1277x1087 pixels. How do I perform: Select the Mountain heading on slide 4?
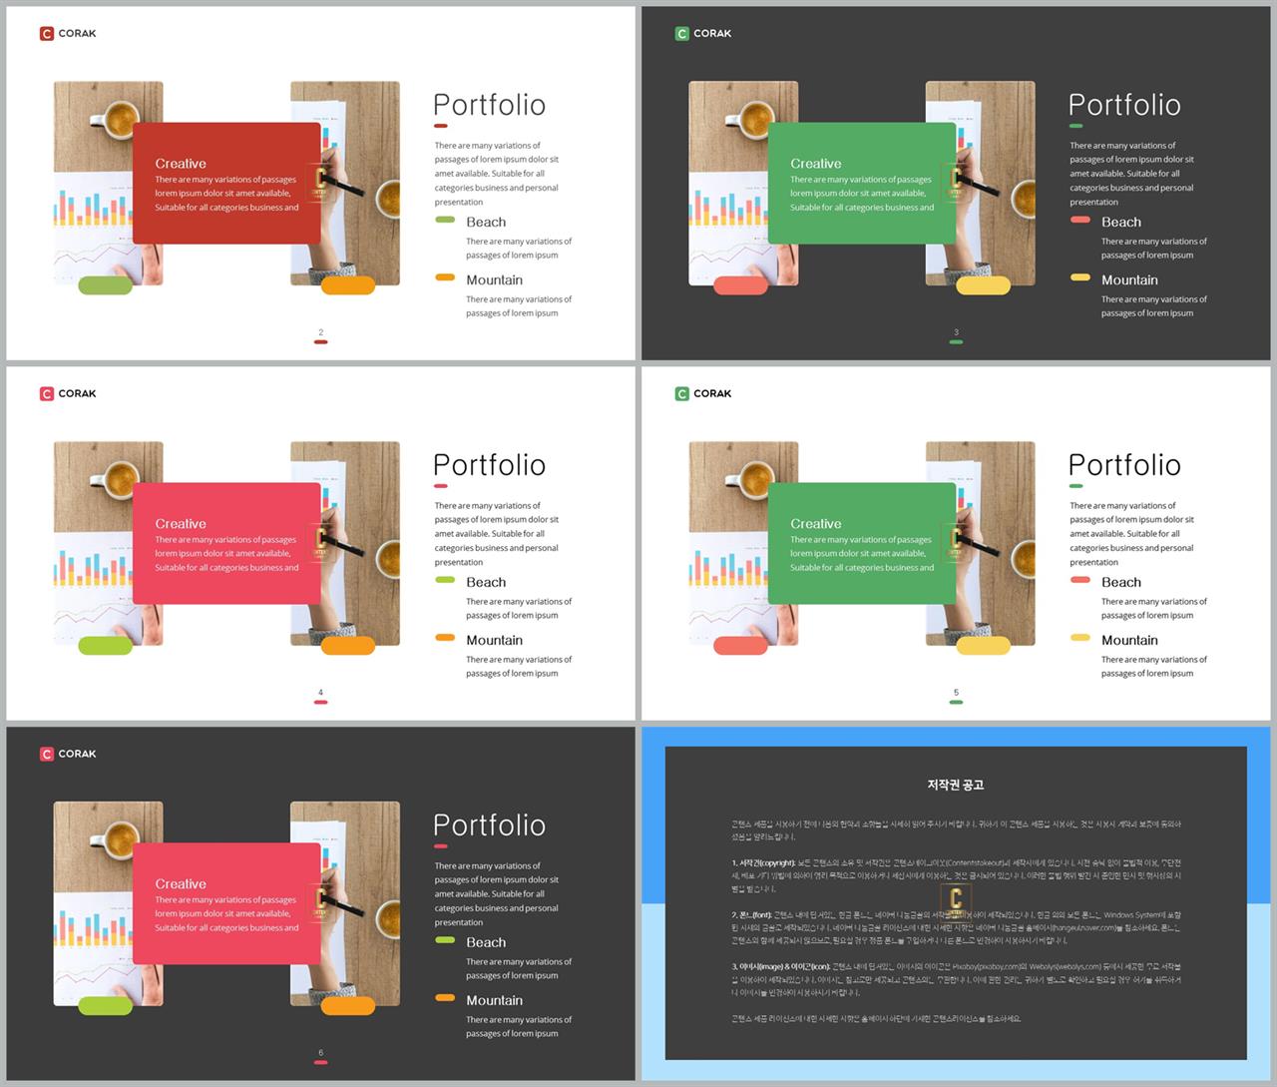494,640
